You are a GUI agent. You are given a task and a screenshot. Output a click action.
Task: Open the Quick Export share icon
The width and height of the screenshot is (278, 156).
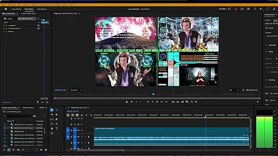coord(242,9)
